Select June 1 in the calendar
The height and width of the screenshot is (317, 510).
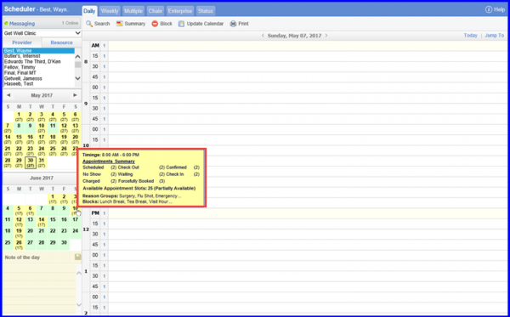53,199
